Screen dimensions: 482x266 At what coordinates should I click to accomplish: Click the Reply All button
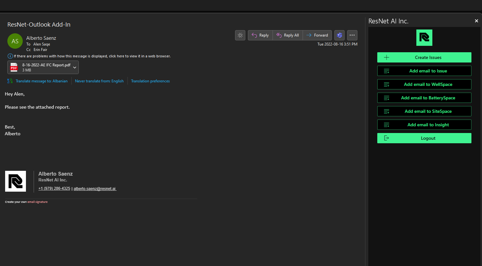click(288, 35)
